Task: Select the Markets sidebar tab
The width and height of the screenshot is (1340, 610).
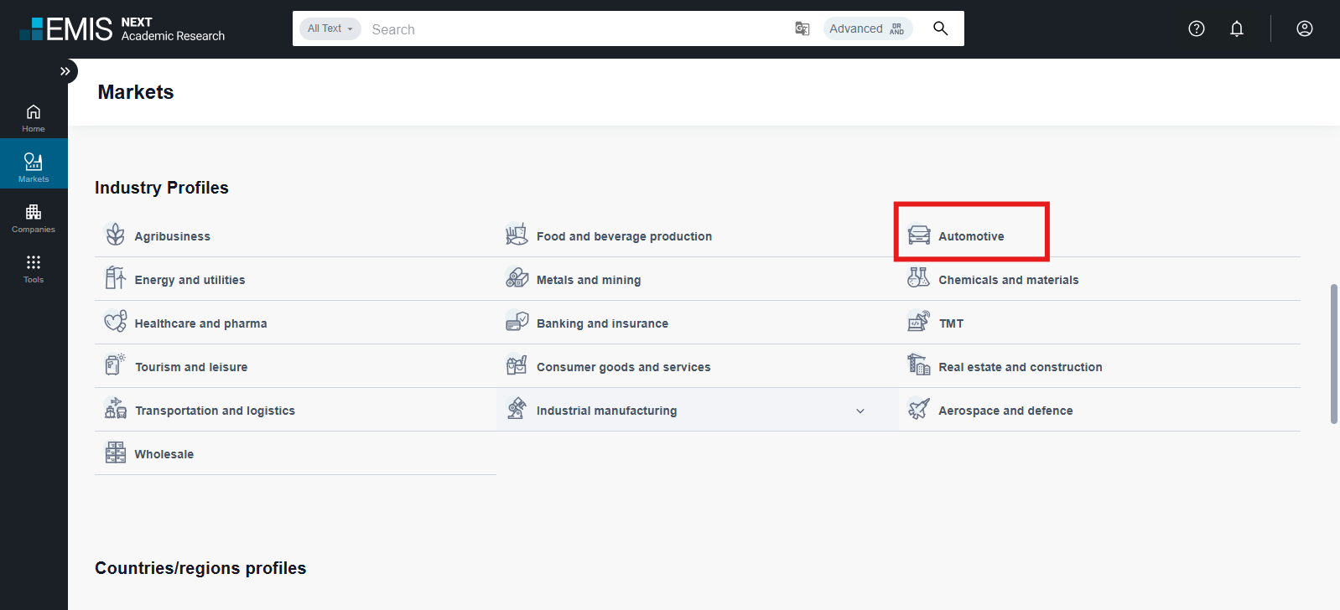Action: click(x=34, y=168)
